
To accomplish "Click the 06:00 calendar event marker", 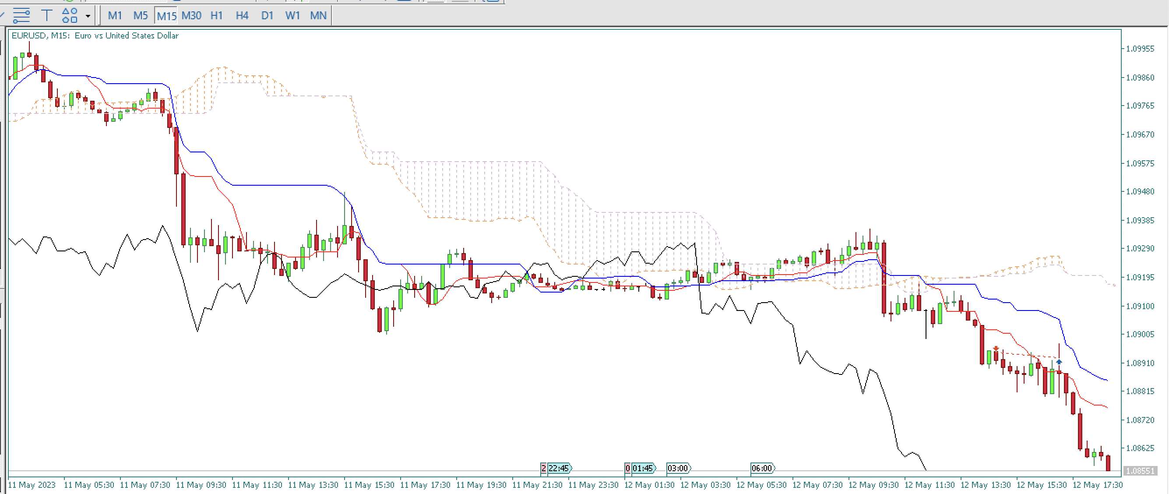I will pos(762,468).
